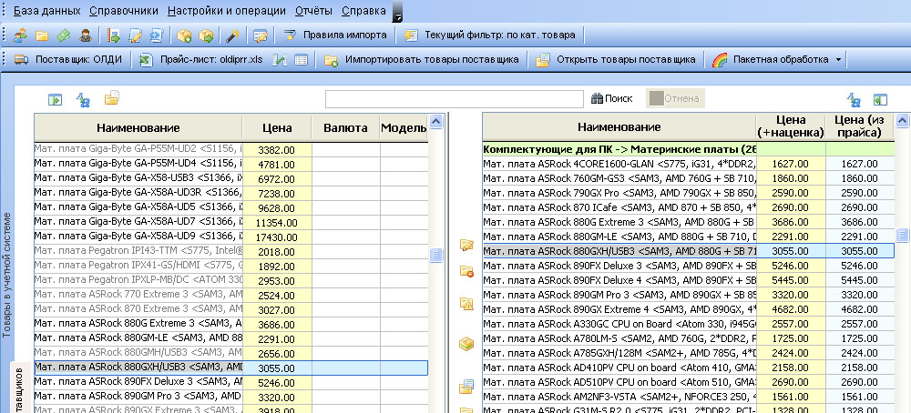
Task: Click the right table scroll-up arrow
Action: tap(902, 121)
